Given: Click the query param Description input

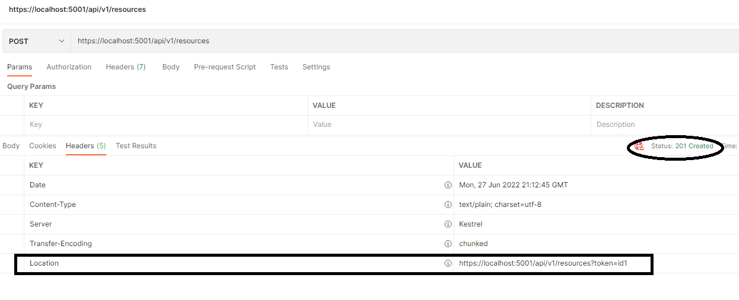Looking at the screenshot, I should (665, 125).
